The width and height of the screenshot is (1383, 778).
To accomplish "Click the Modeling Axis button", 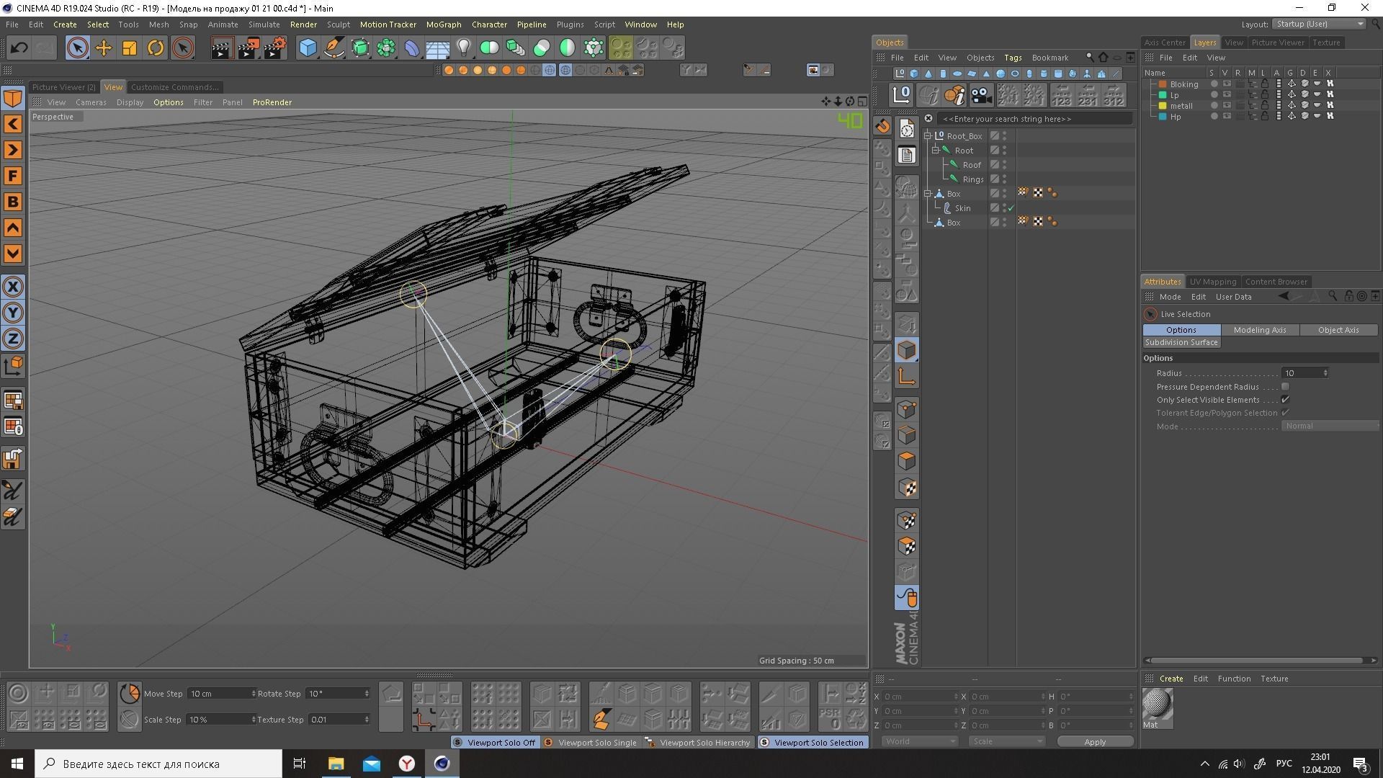I will click(x=1260, y=330).
